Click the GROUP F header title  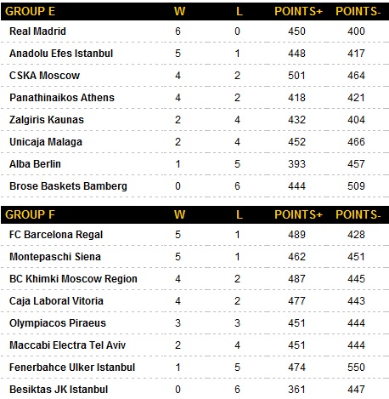coord(30,214)
